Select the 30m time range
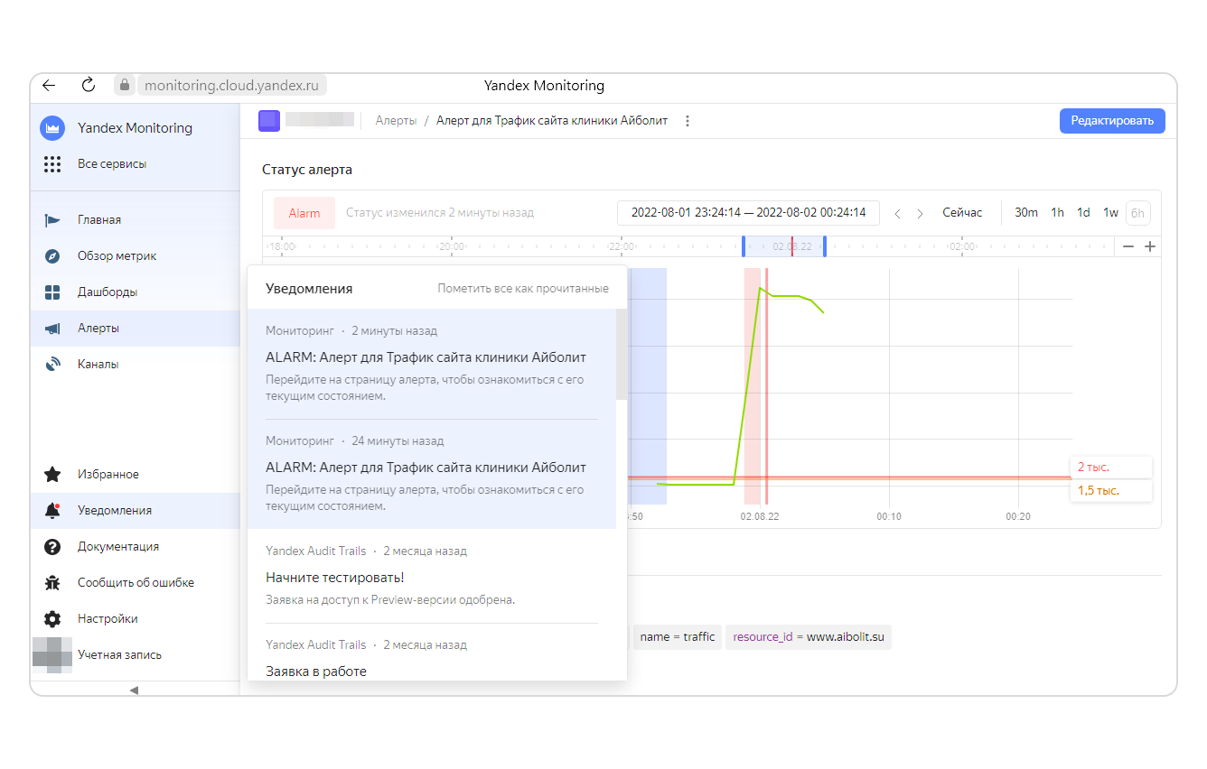 tap(1026, 213)
